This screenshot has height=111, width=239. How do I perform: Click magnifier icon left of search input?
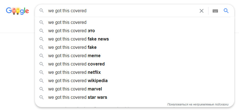42,11
